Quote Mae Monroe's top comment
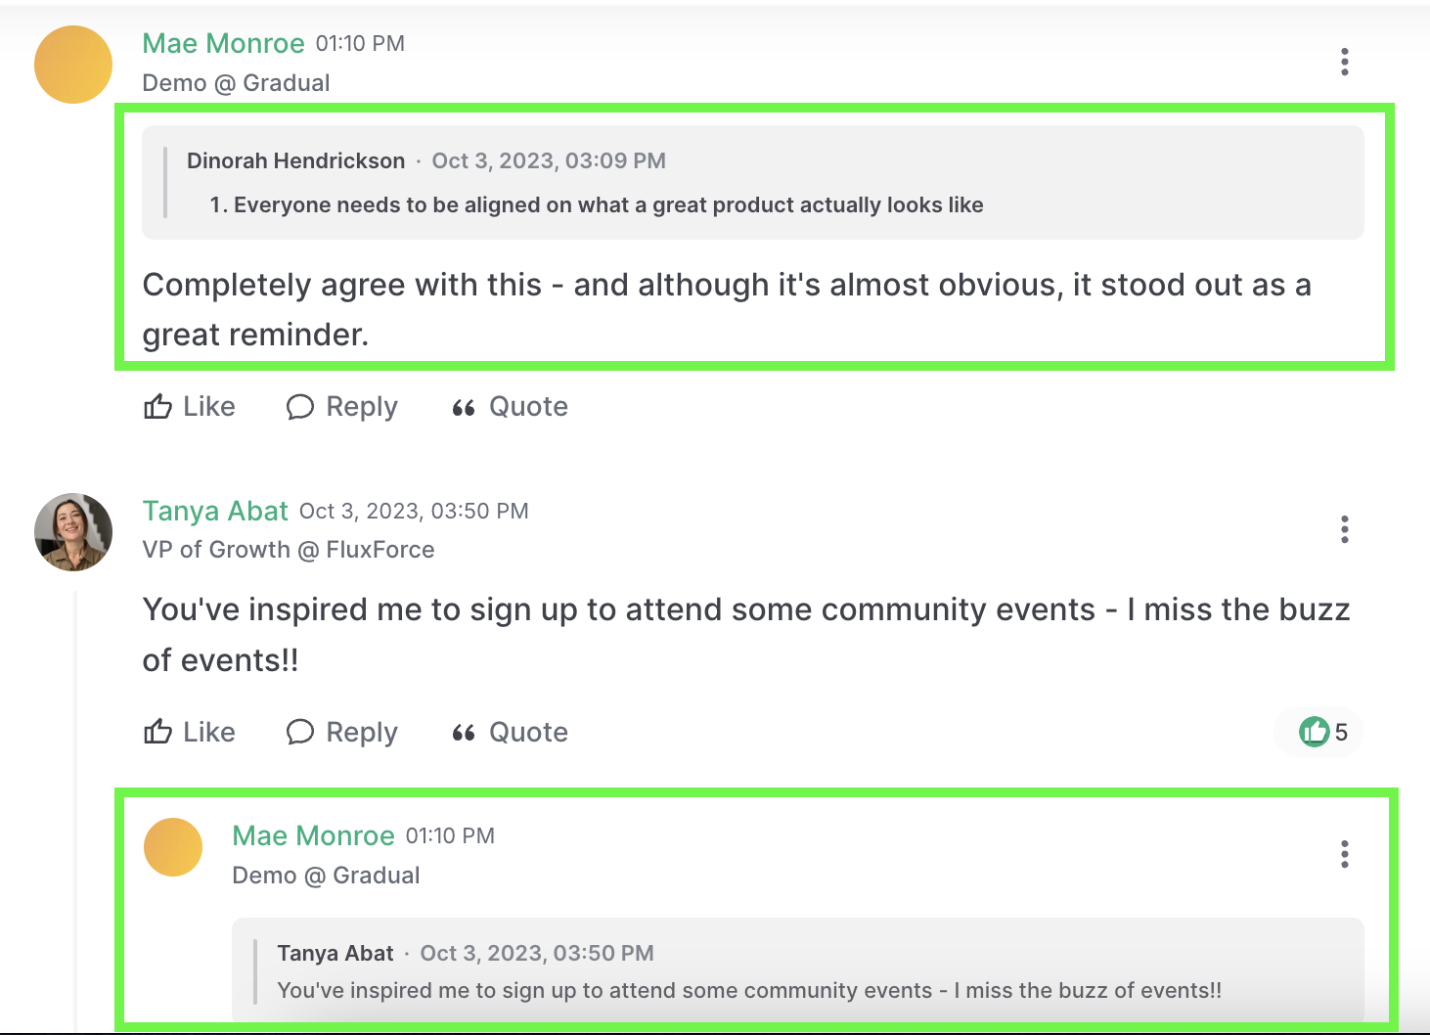The width and height of the screenshot is (1430, 1035). [x=510, y=407]
